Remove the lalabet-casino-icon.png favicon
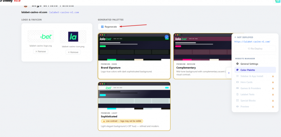This screenshot has width=281, height=137. 73,52
